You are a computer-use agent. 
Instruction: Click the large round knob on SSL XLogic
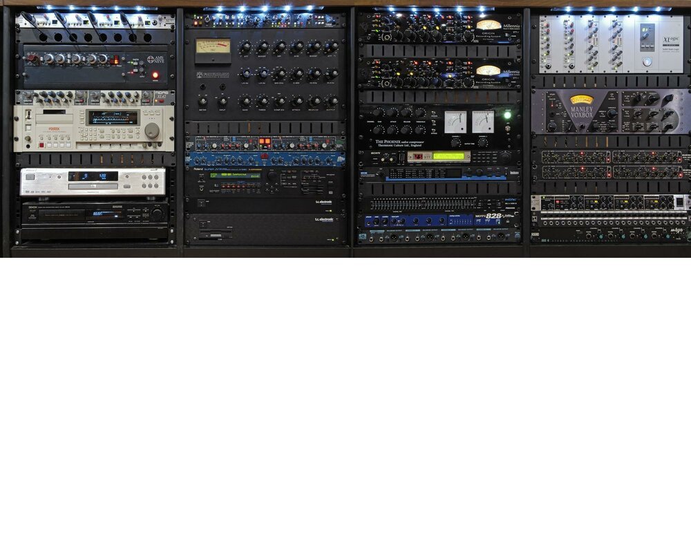point(647,62)
